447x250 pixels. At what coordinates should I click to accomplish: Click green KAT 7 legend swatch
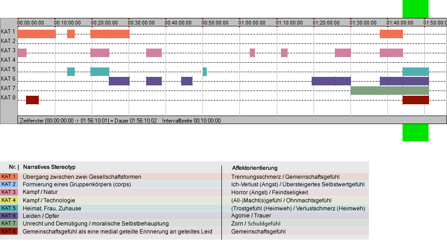9,223
